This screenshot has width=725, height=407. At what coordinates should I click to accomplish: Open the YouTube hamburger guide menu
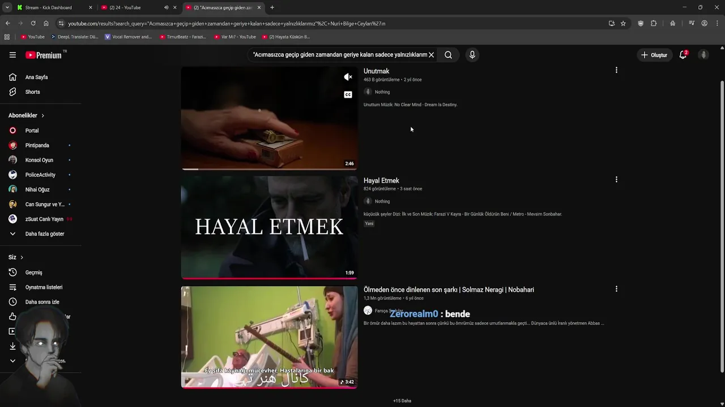[12, 55]
